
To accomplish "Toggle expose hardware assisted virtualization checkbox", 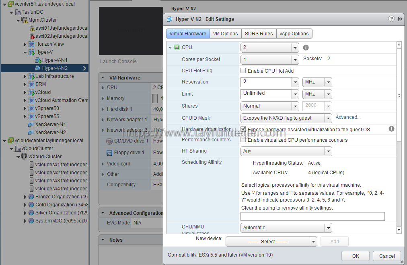I will tap(243, 129).
